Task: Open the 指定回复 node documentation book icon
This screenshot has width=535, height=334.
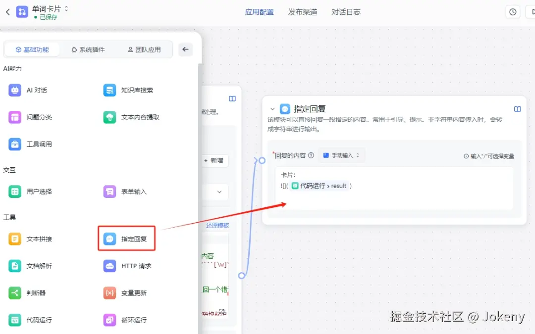Action: click(x=517, y=109)
